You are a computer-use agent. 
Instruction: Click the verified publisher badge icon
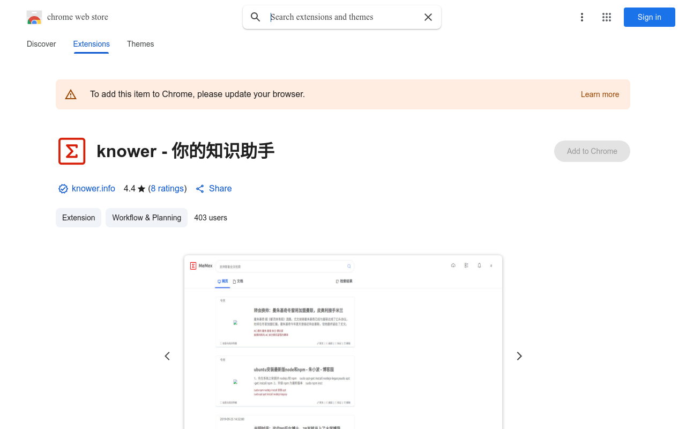coord(63,189)
